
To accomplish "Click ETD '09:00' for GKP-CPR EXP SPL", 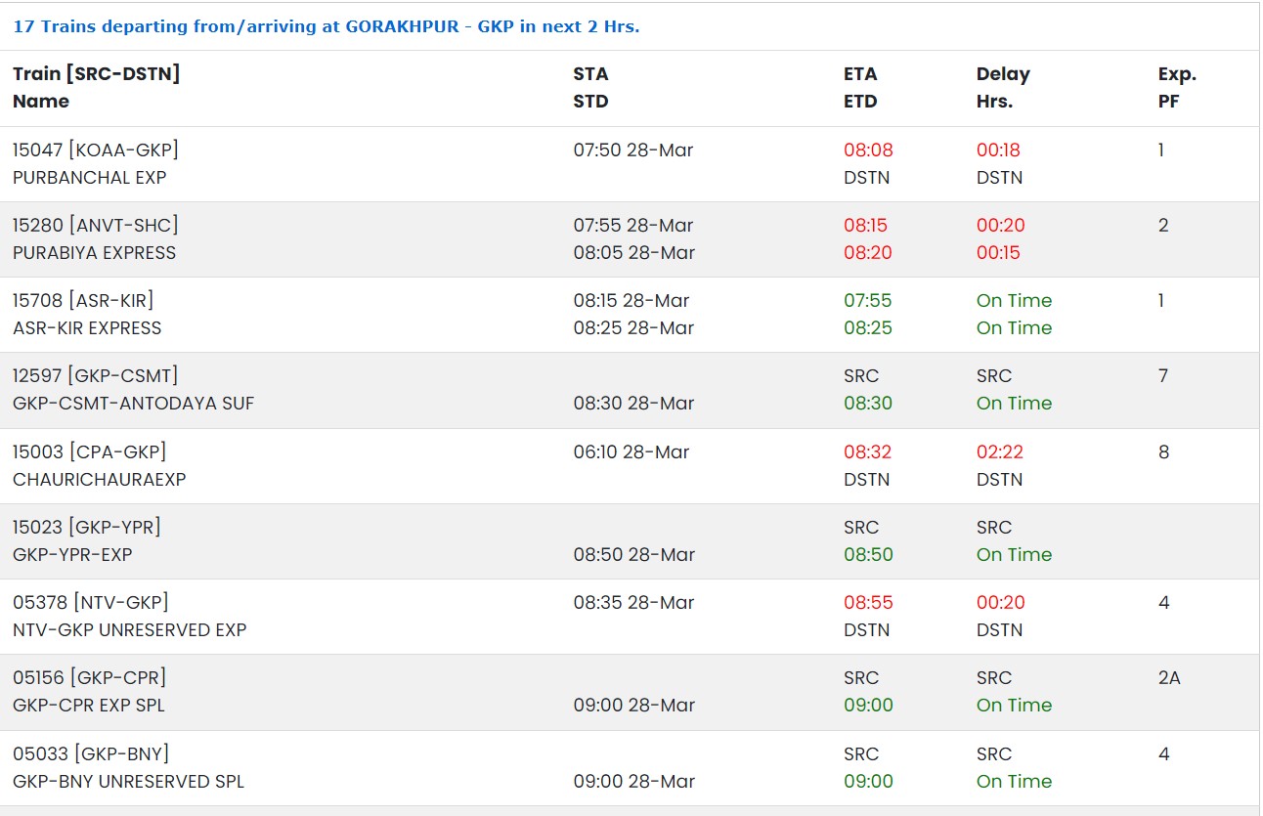I will point(868,706).
